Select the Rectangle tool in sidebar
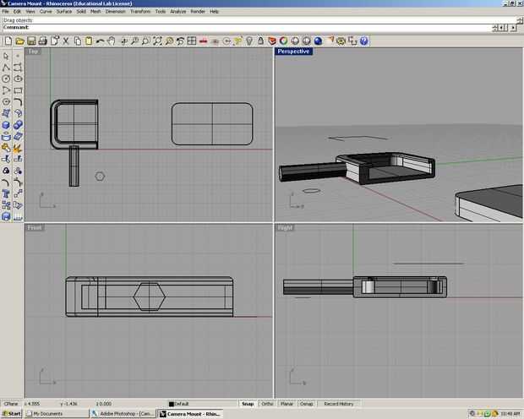Screen dimensions: 524x419 click(x=18, y=90)
